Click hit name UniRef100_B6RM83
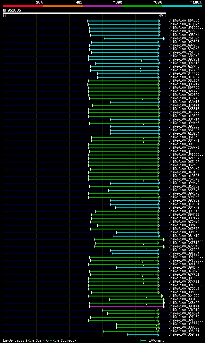Image resolution: width=205 pixels, height=343 pixels. pyautogui.click(x=184, y=165)
